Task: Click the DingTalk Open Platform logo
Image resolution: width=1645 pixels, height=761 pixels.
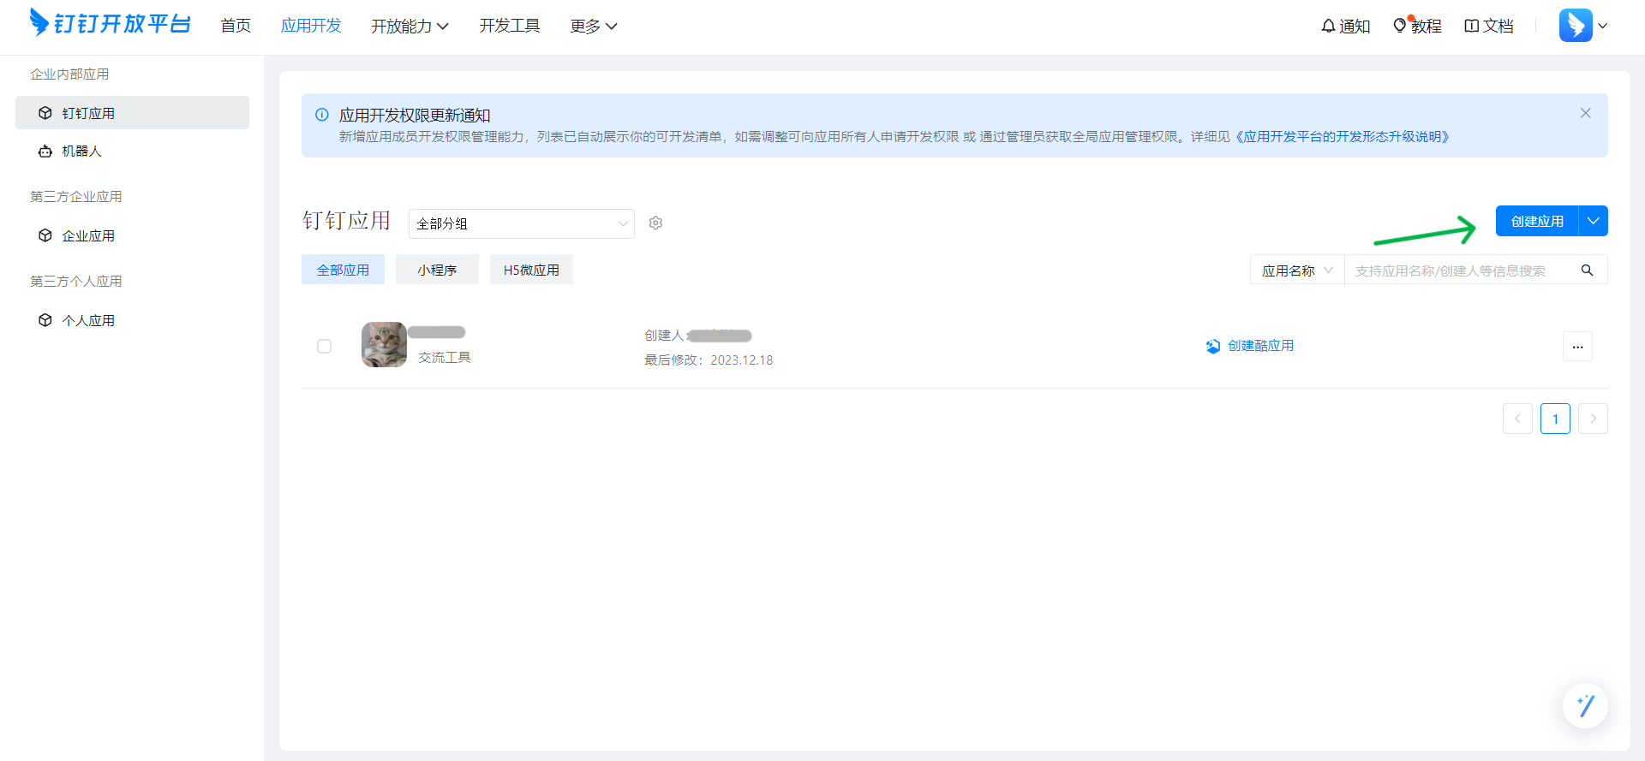Action: [x=110, y=24]
